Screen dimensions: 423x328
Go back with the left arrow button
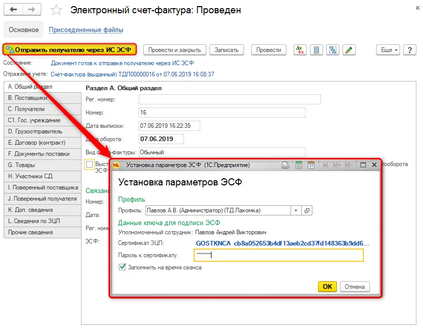click(13, 10)
